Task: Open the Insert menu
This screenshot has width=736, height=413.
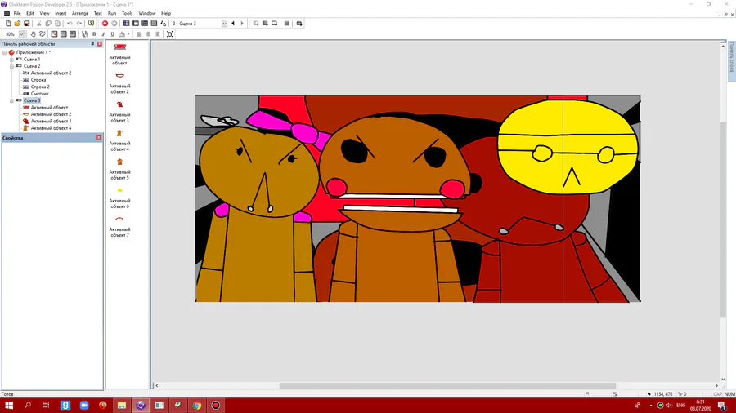Action: (x=61, y=14)
